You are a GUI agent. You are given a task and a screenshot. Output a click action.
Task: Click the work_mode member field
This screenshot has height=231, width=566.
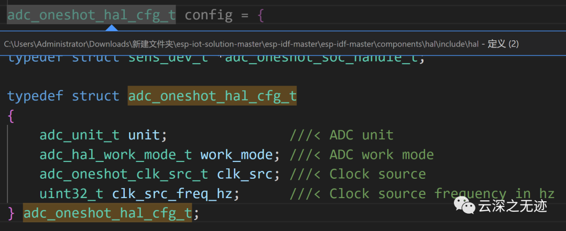click(236, 155)
